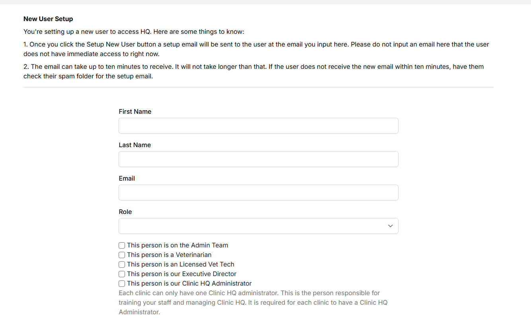Enable the Veterinarian checkbox
This screenshot has width=531, height=321.
(122, 255)
